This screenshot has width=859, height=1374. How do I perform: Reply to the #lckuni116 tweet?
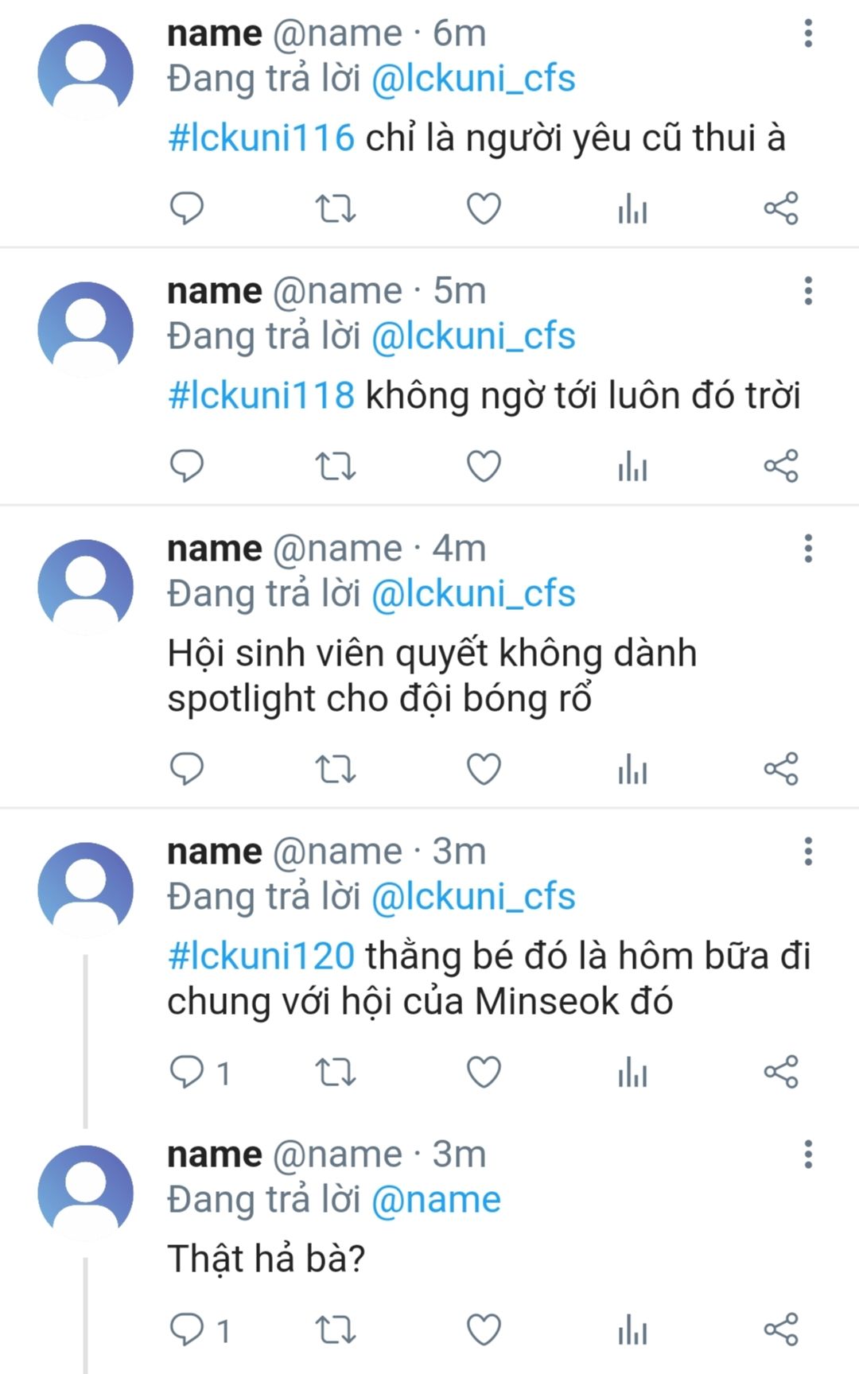[x=187, y=208]
